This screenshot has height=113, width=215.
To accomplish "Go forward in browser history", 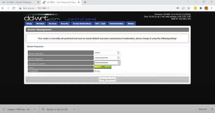I will click(x=8, y=8).
